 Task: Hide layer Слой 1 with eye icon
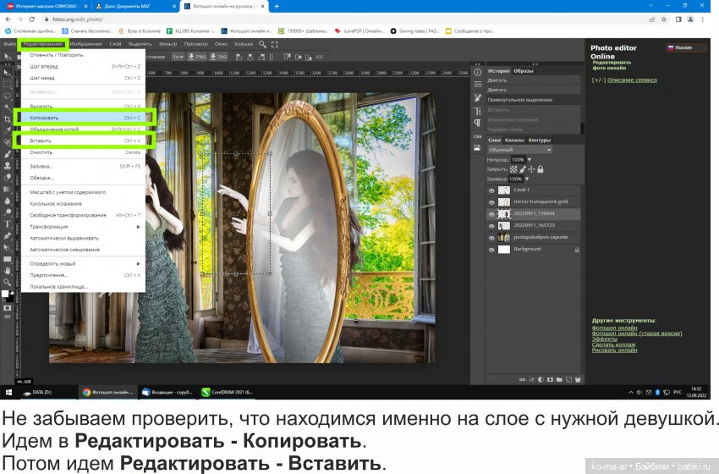click(x=491, y=190)
